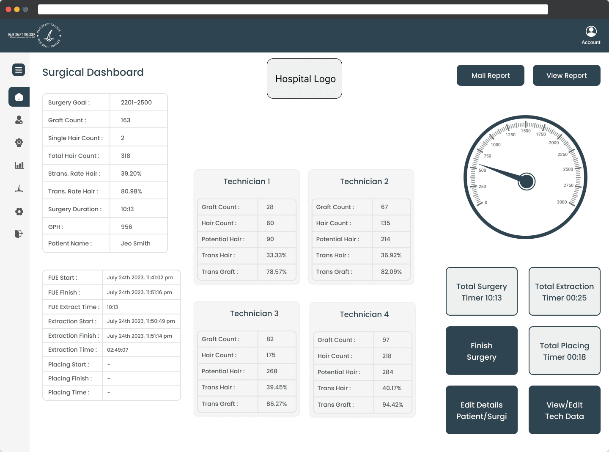The image size is (609, 452).
Task: Click the Total Placing Timer box
Action: (x=564, y=351)
